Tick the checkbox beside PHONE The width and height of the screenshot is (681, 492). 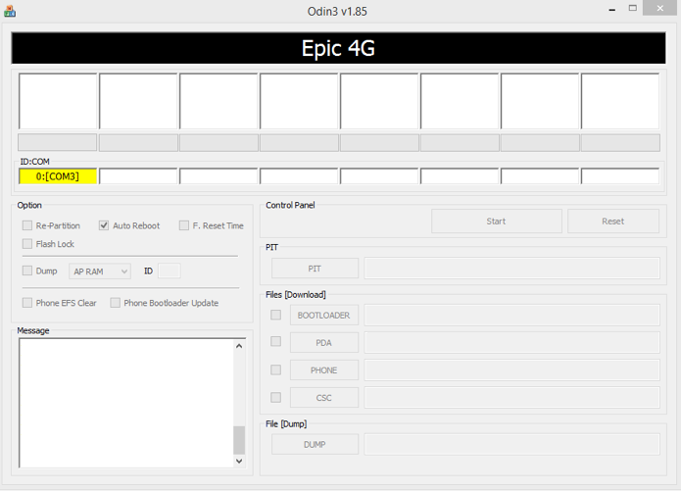pyautogui.click(x=275, y=369)
